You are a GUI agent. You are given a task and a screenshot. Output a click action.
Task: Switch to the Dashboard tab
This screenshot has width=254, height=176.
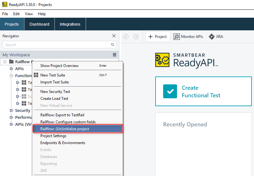click(x=39, y=24)
